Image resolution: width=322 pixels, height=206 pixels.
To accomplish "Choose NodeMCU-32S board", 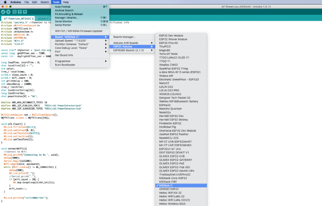I will coord(181,138).
